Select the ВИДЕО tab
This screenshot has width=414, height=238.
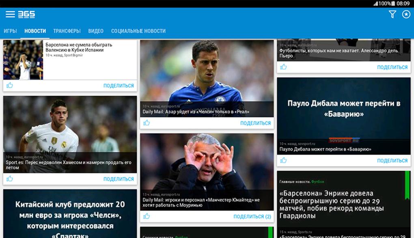[x=96, y=31]
